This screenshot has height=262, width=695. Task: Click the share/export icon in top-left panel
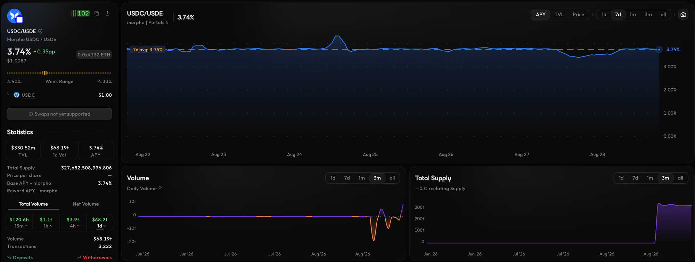point(107,13)
